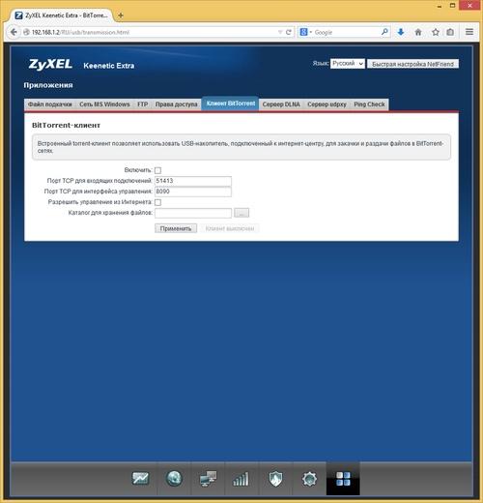The height and width of the screenshot is (503, 483).
Task: Click the Google search engine icon
Action: coord(303,32)
